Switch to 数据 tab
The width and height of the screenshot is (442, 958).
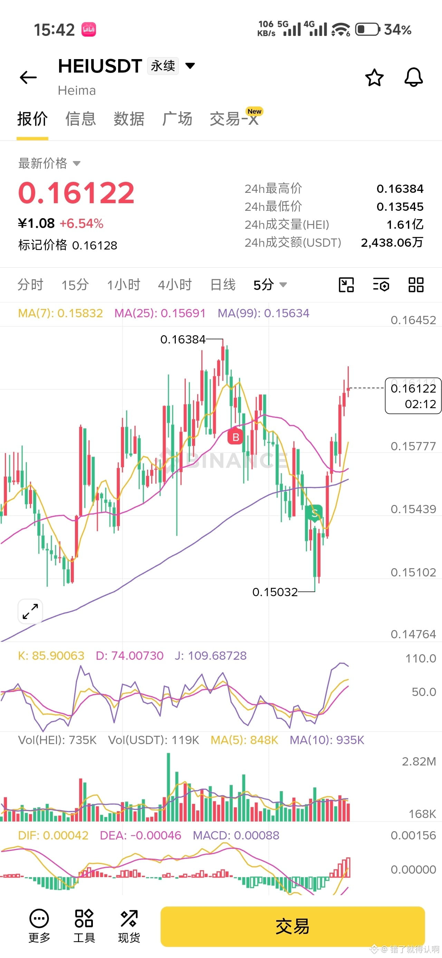(x=129, y=119)
